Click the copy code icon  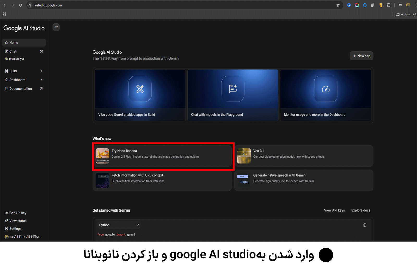tap(365, 225)
